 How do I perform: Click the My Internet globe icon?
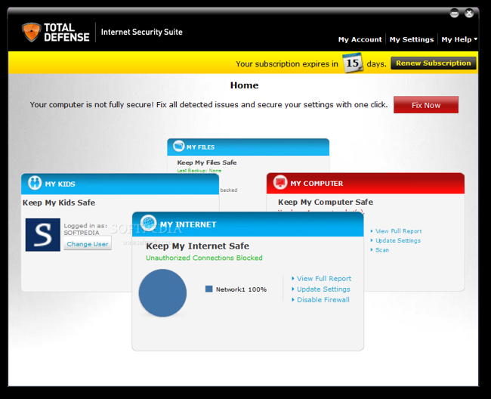pyautogui.click(x=148, y=223)
